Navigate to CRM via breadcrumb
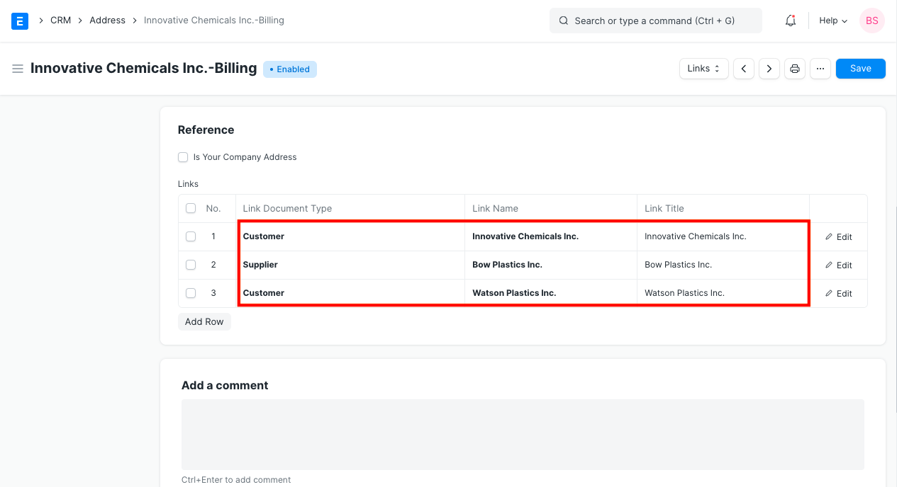The width and height of the screenshot is (897, 487). 60,20
